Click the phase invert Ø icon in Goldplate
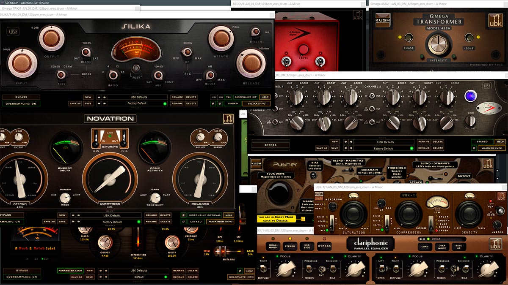The height and width of the screenshot is (285, 508). pos(240,271)
